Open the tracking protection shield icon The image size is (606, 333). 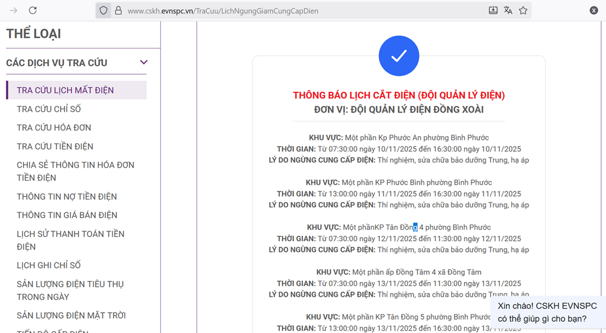click(x=104, y=11)
